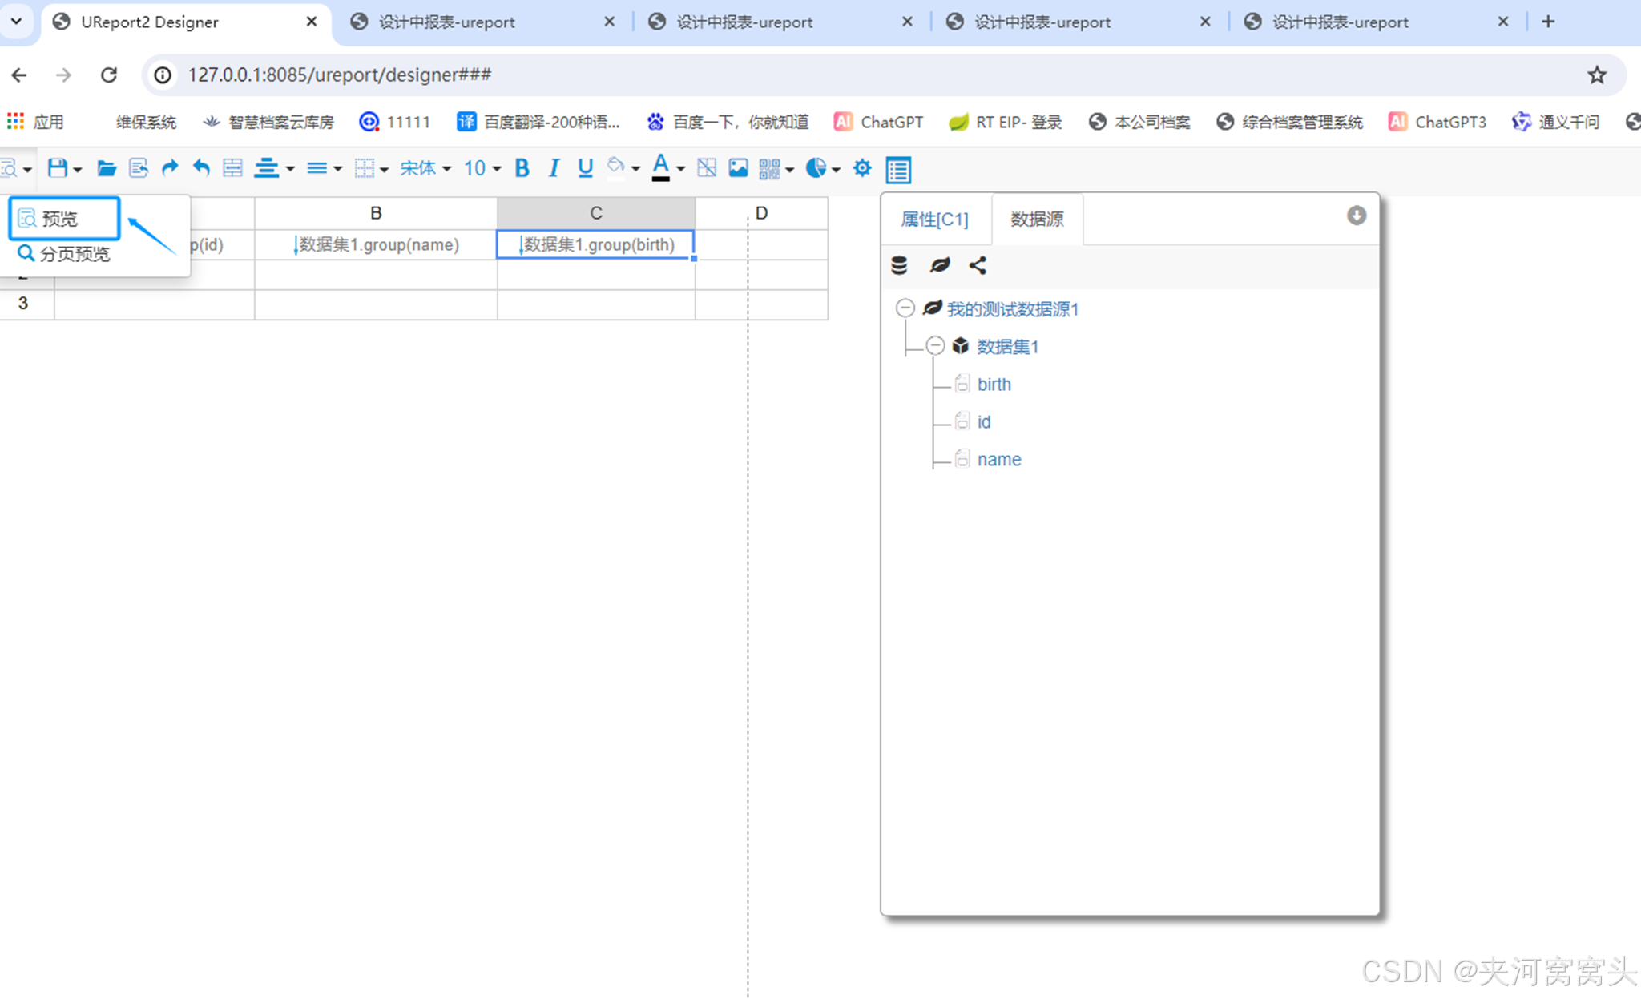Click the birth field link
1641x999 pixels.
click(994, 385)
